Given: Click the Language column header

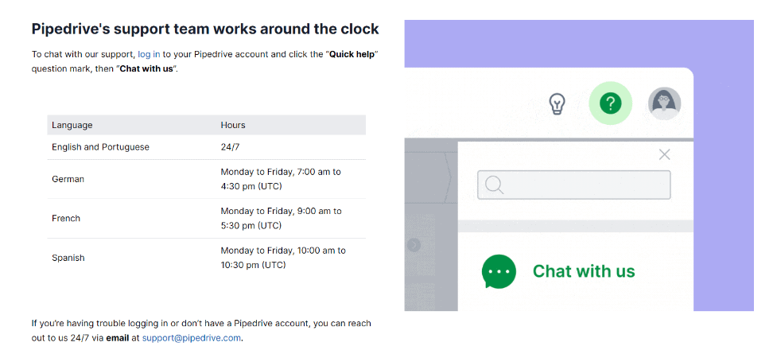Looking at the screenshot, I should (72, 125).
